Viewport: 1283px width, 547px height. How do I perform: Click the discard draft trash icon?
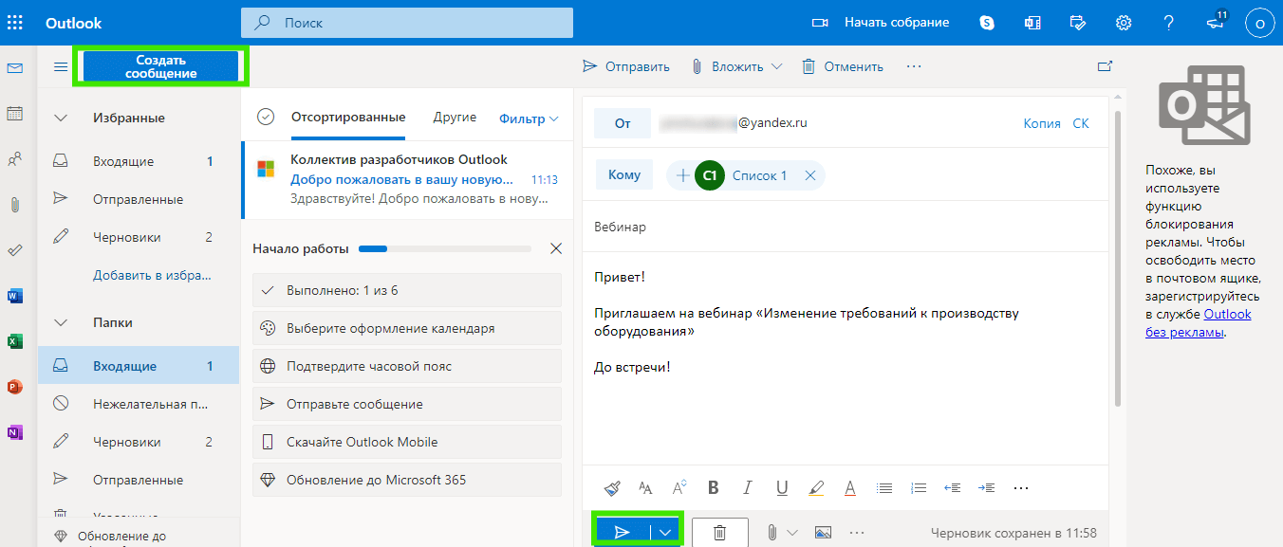719,533
